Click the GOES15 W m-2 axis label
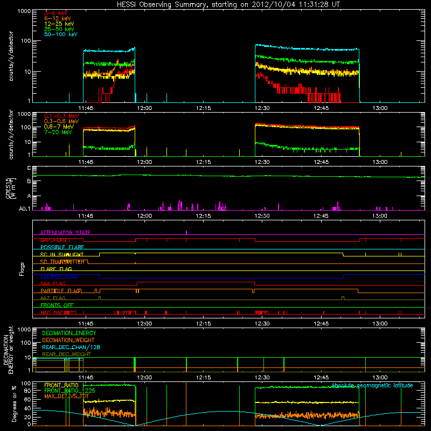The height and width of the screenshot is (431, 431). coord(11,189)
